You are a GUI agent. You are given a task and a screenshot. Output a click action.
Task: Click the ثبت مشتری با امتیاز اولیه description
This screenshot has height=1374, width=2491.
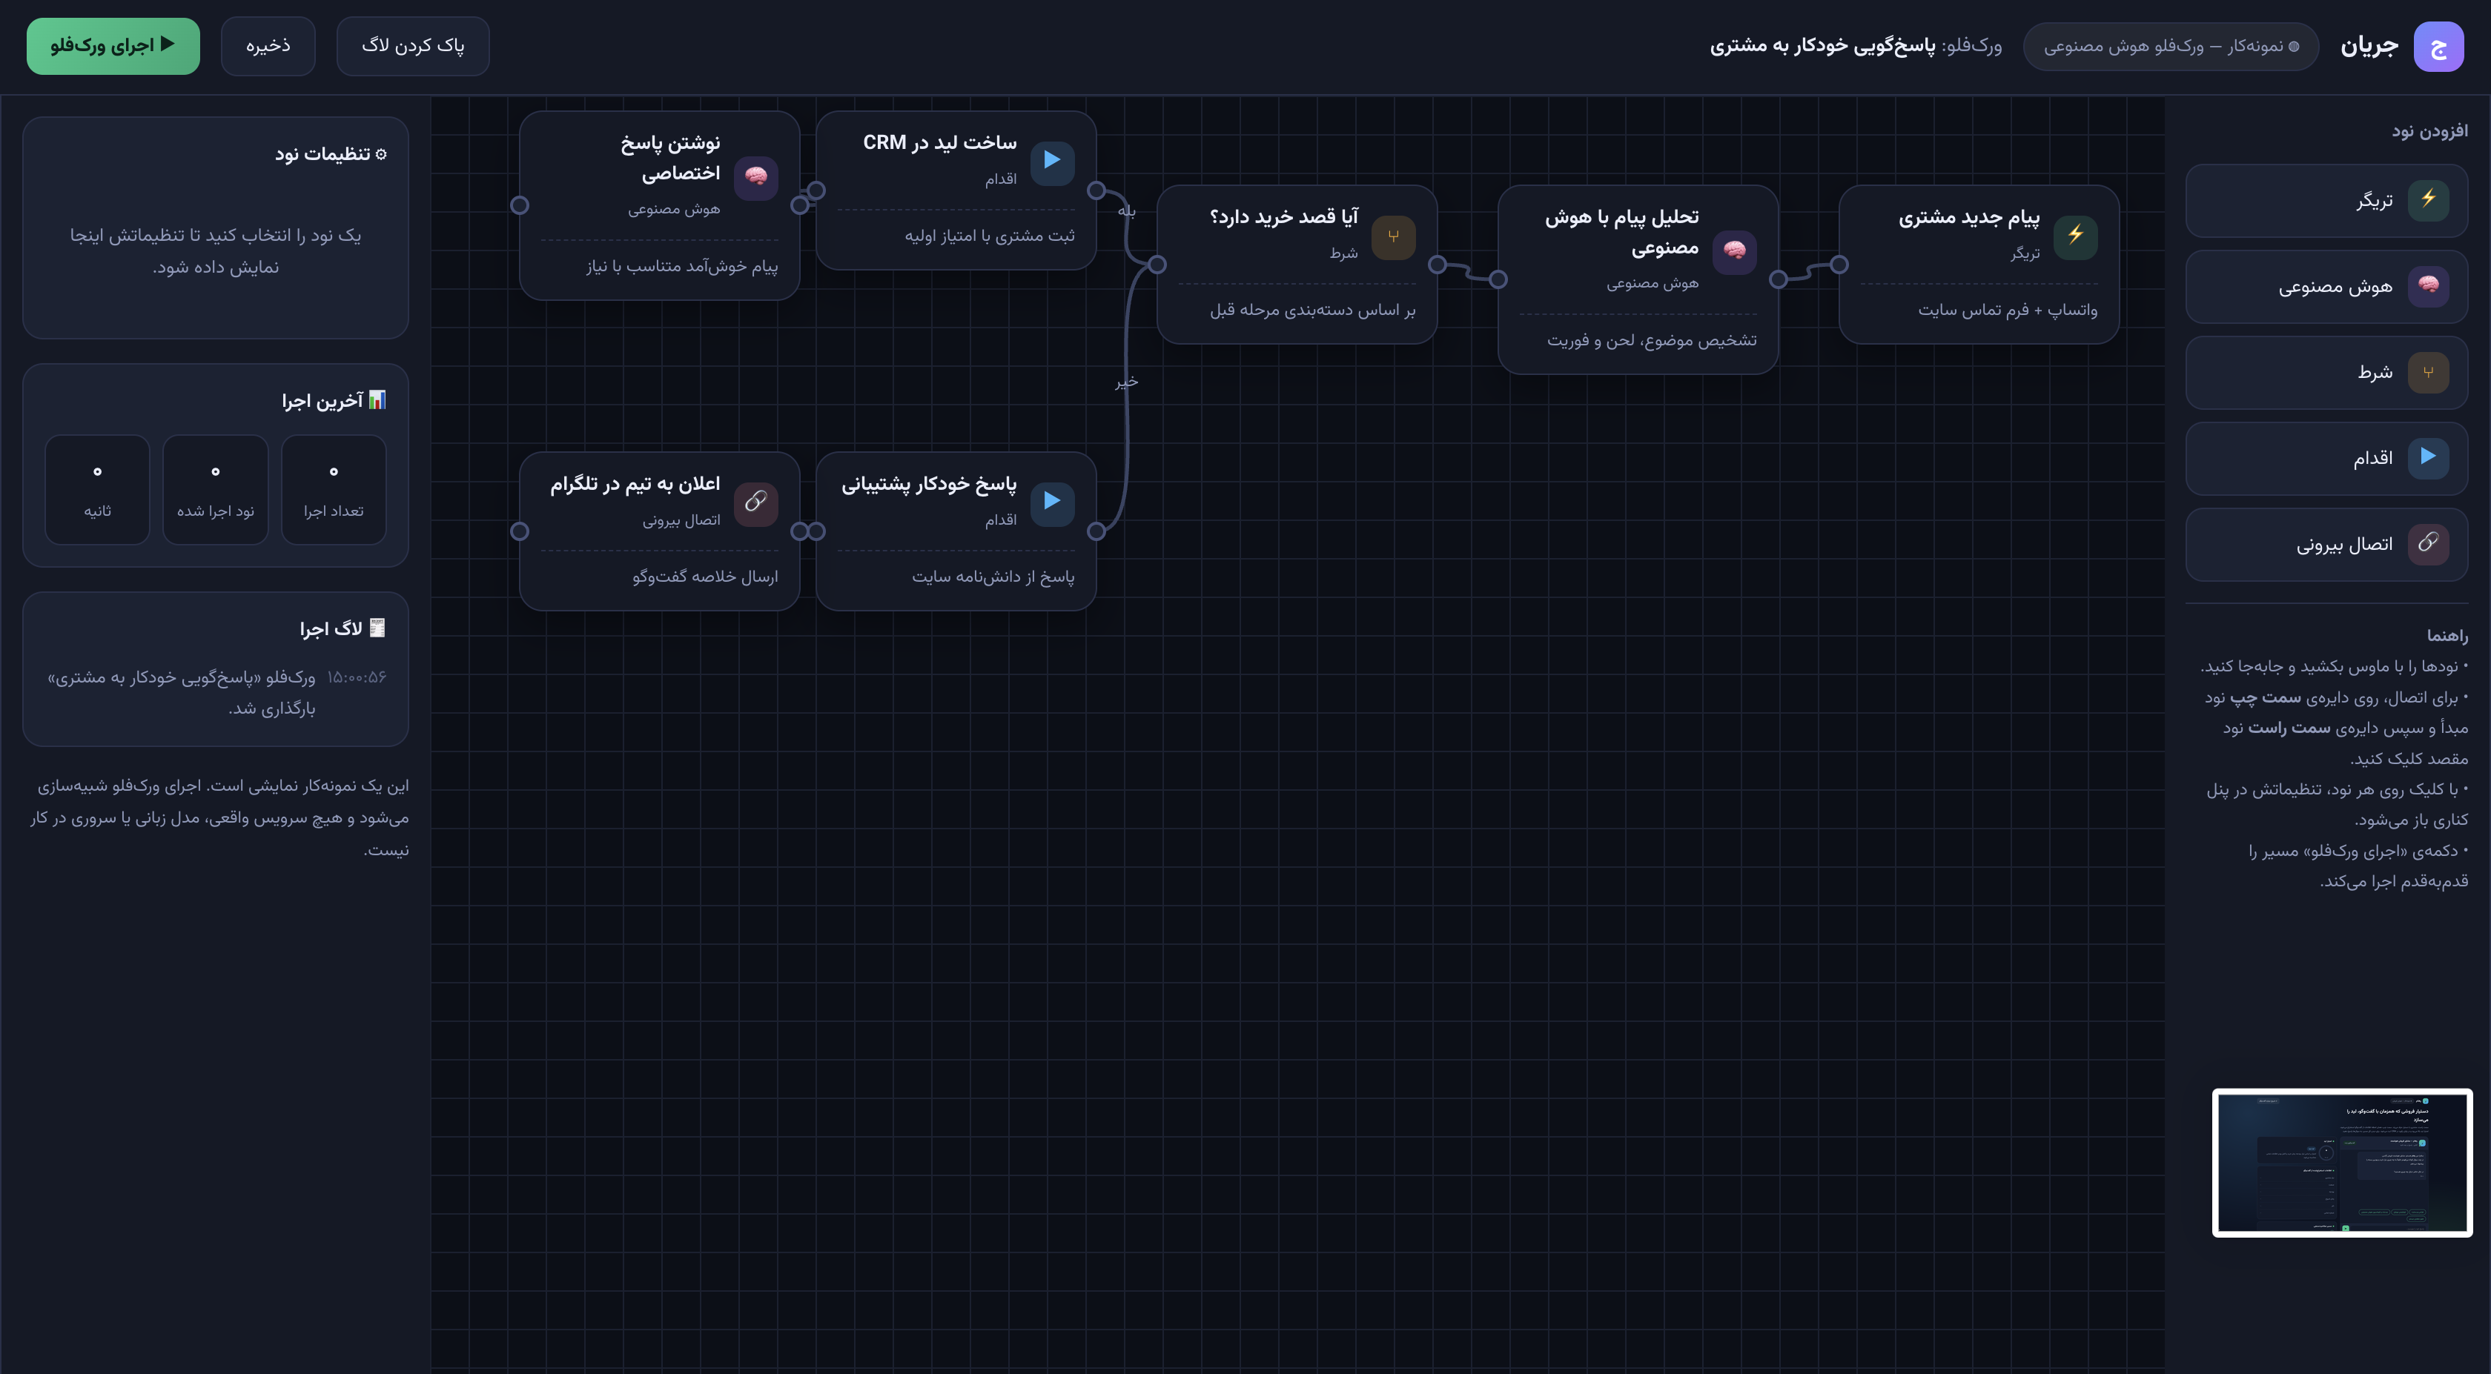point(989,236)
